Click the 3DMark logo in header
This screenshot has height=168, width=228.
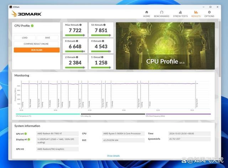[26, 14]
